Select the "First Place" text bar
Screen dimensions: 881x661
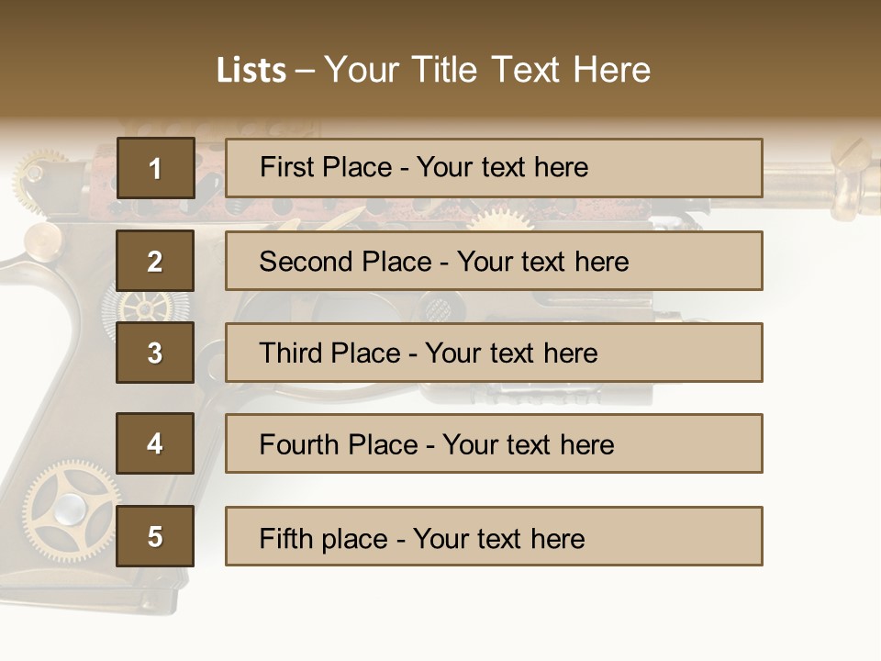coord(494,168)
